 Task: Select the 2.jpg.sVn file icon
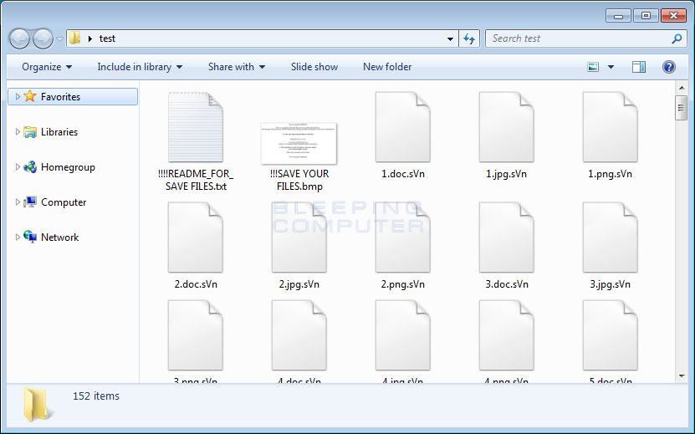point(299,237)
